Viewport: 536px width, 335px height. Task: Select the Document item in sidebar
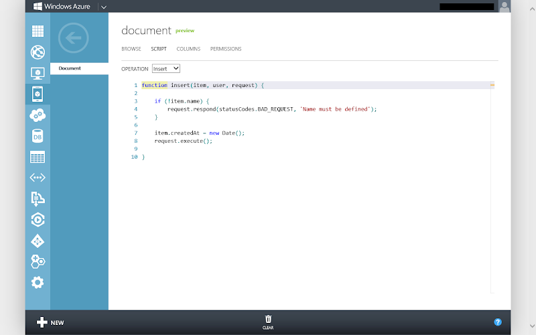pyautogui.click(x=79, y=68)
